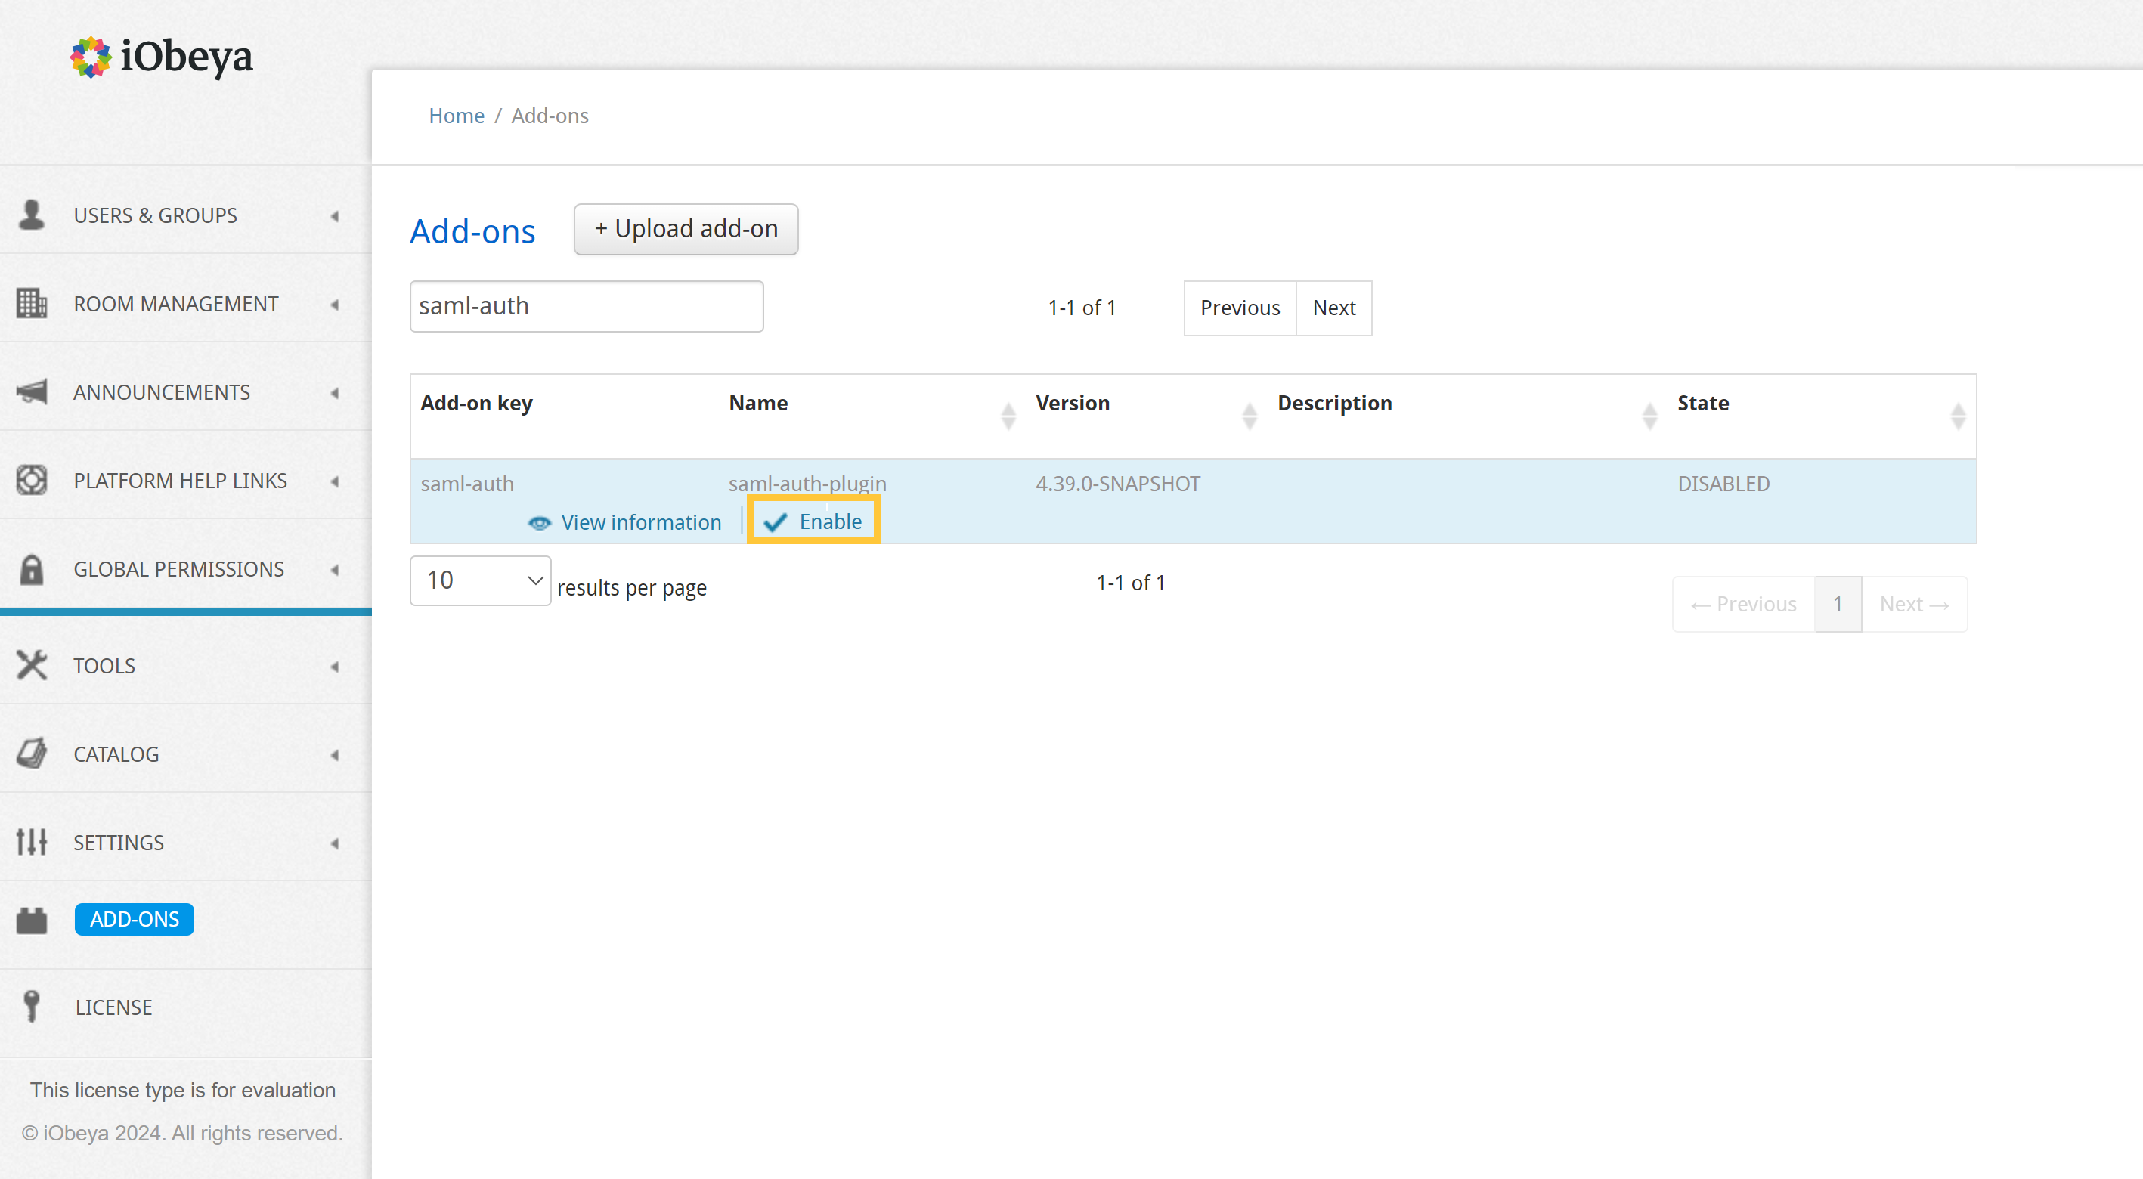Click the iObeya logo
This screenshot has height=1179, width=2143.
click(x=162, y=57)
